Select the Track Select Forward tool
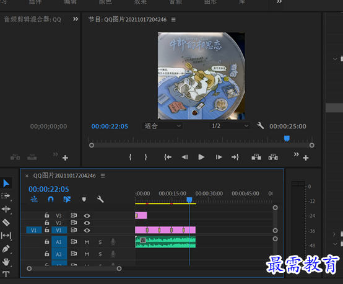Viewport: 343px width, 284px height. (6, 196)
